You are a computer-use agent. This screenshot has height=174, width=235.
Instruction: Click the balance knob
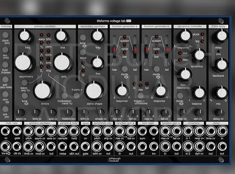point(200,93)
